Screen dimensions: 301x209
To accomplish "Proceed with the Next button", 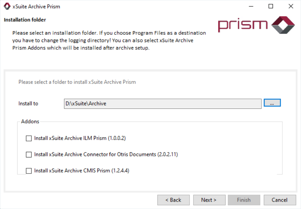I will point(209,200).
